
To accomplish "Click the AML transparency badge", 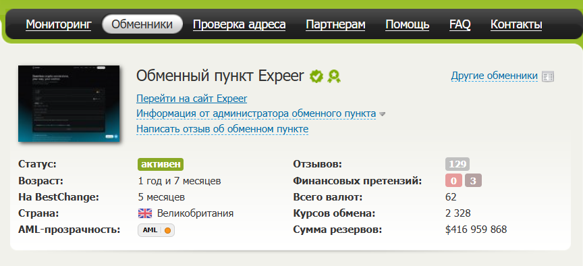I will pyautogui.click(x=156, y=230).
